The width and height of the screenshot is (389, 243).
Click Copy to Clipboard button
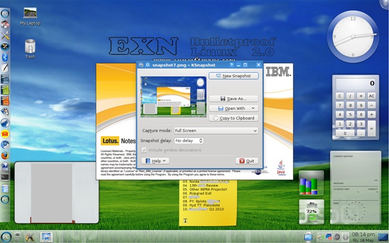233,118
